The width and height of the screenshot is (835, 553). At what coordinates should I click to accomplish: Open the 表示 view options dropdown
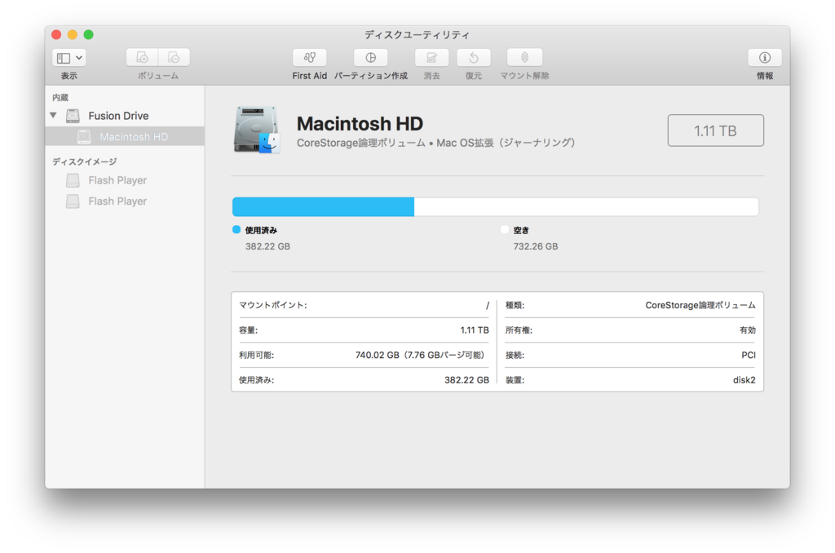click(68, 57)
